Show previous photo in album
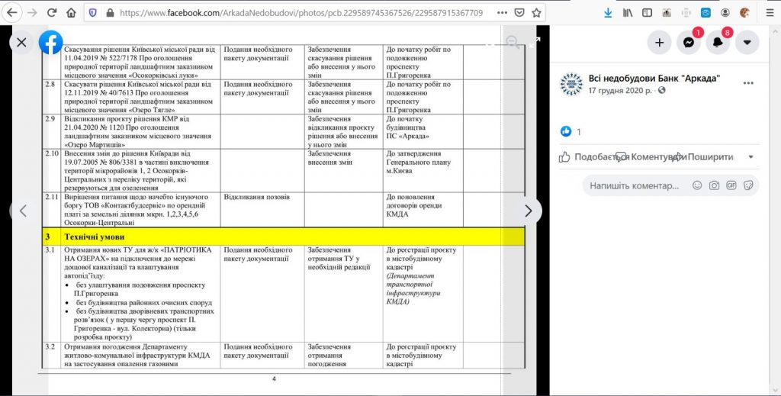Screen dimensions: 781x396 (x=22, y=211)
